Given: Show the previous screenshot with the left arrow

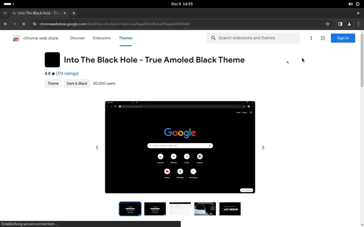Looking at the screenshot, I should click(97, 148).
